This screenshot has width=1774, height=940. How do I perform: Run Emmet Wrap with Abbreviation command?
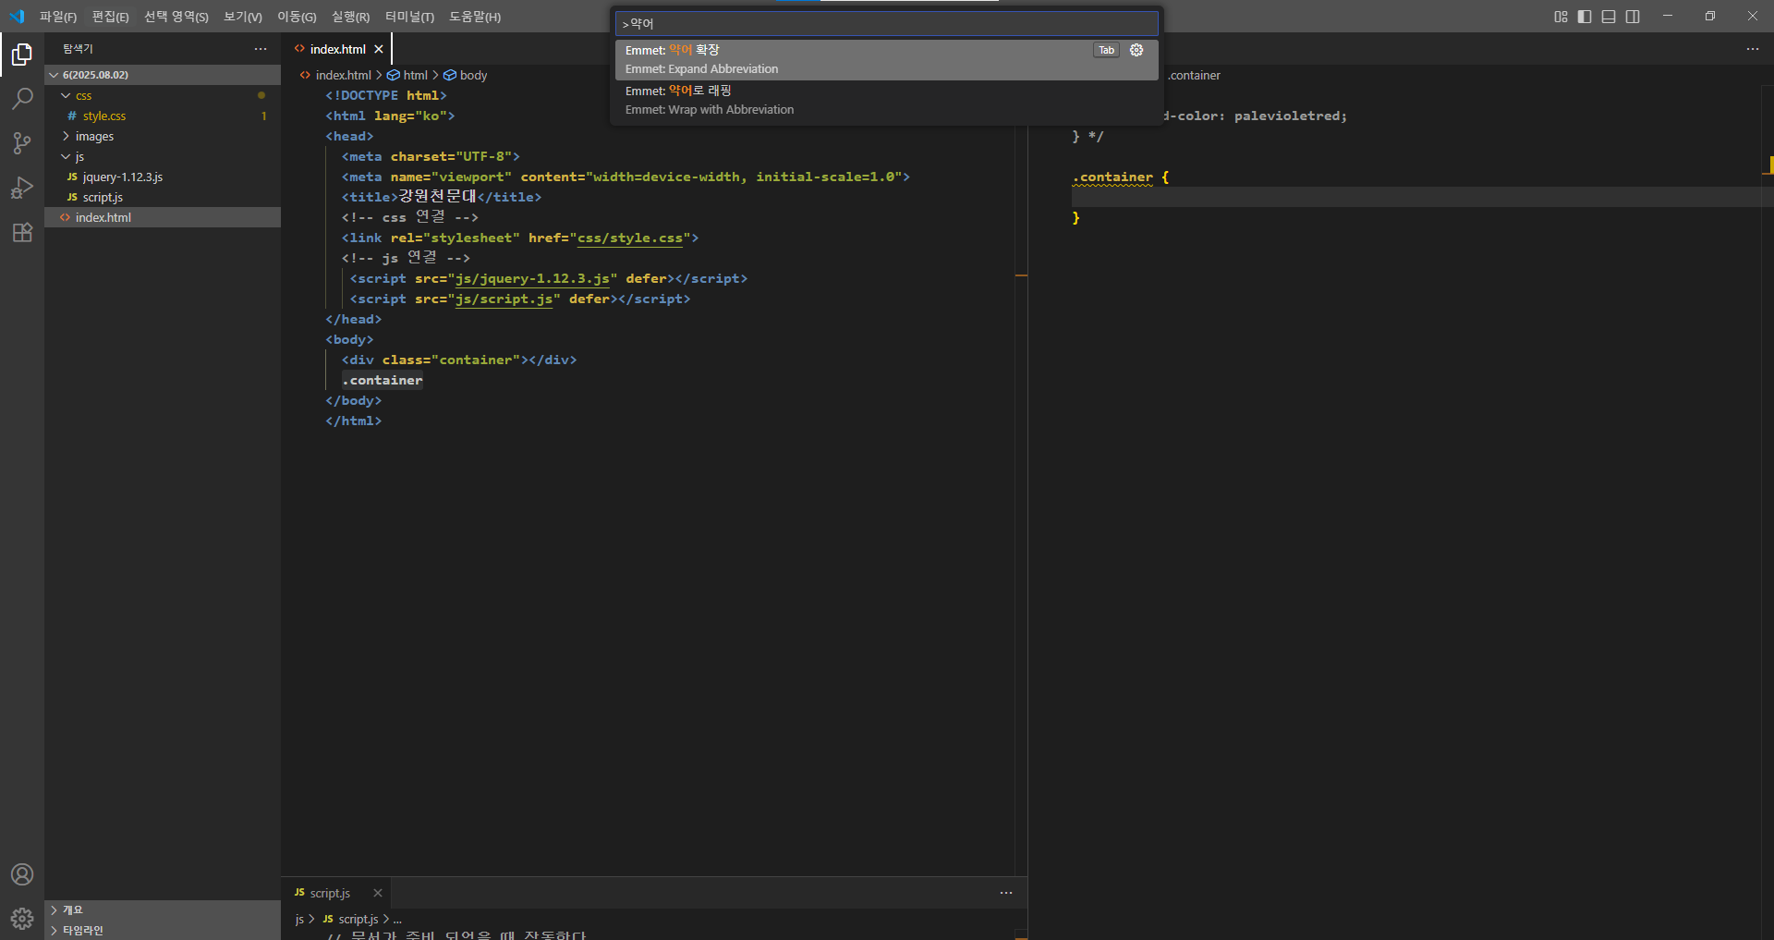point(886,100)
